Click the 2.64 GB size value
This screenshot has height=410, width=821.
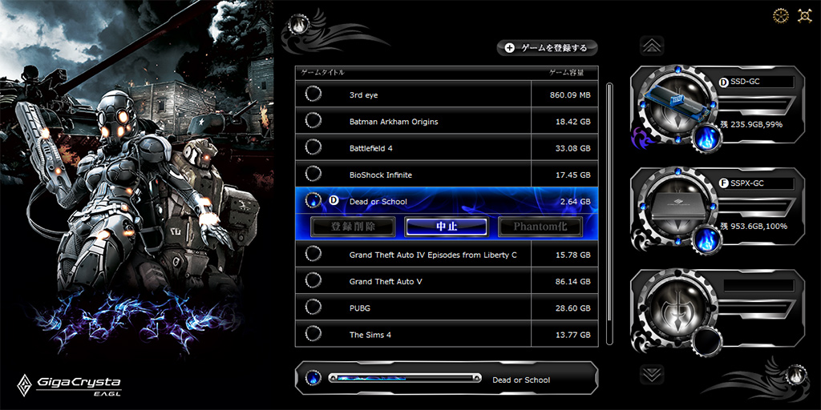575,201
